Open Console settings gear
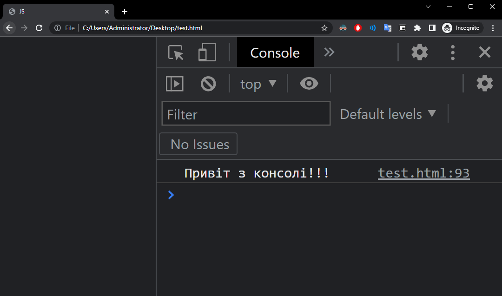This screenshot has height=296, width=502. click(484, 83)
